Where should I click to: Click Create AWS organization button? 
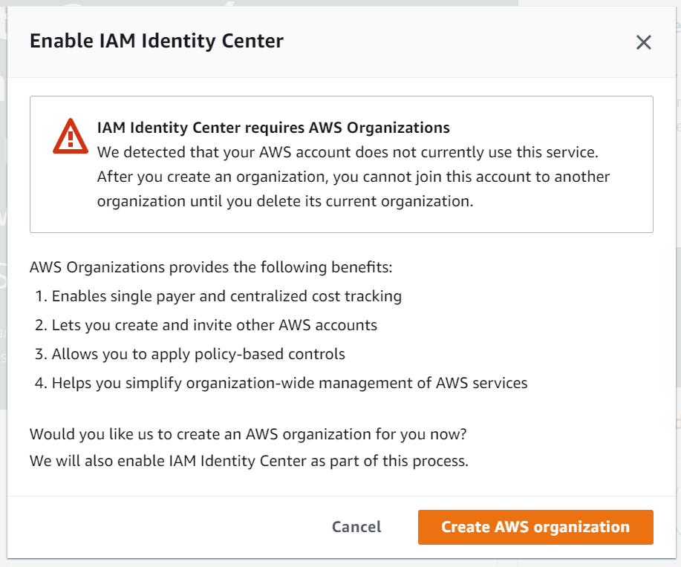tap(535, 527)
